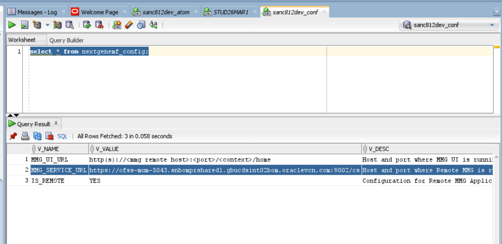Click the Run Script icon
The image size is (502, 244).
pos(25,25)
